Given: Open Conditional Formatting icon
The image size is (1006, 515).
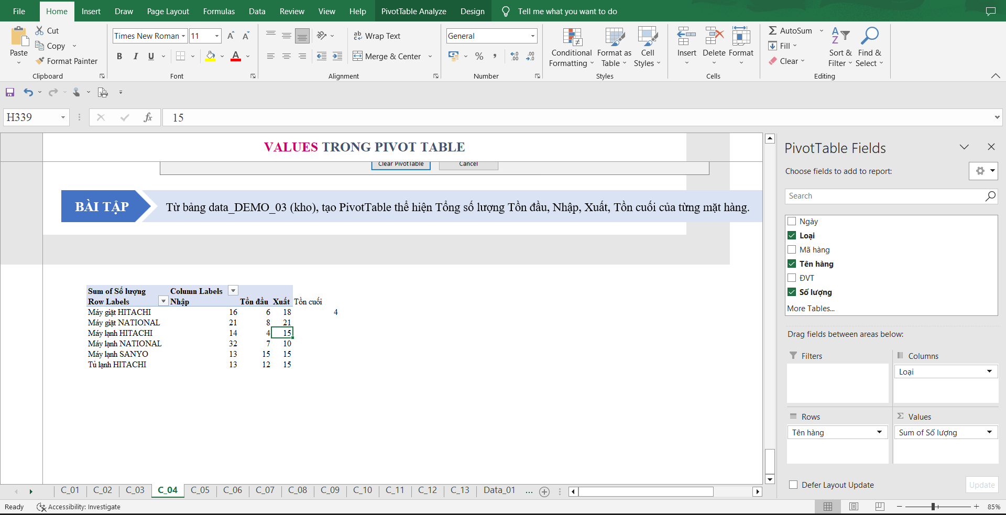Looking at the screenshot, I should 572,37.
